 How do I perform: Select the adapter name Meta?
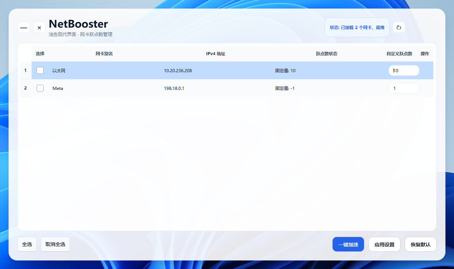[58, 88]
